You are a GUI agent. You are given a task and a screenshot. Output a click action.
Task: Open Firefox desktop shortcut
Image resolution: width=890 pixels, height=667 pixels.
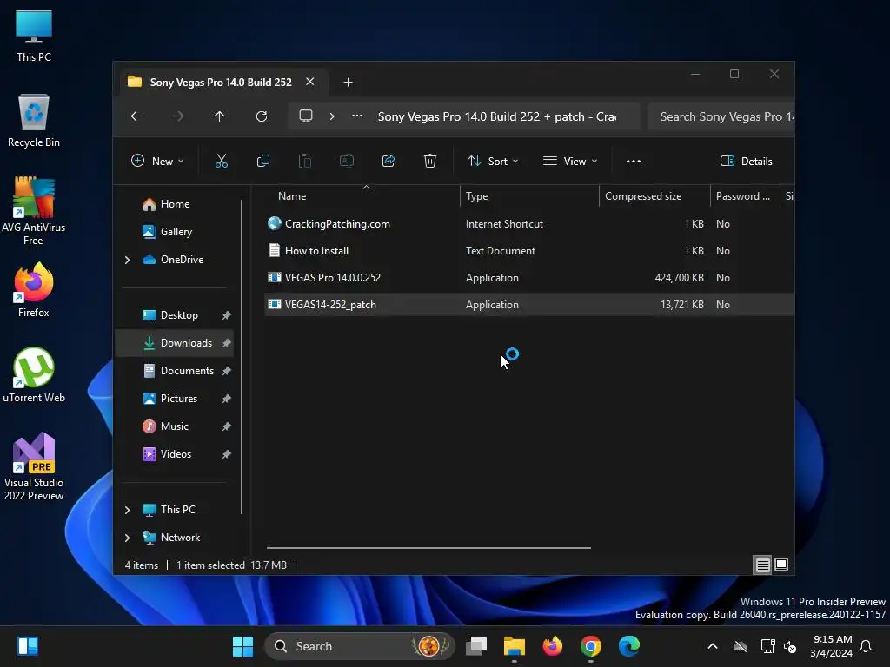tap(34, 290)
